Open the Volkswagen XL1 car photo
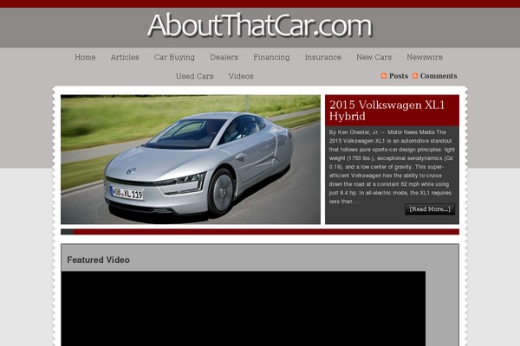The height and width of the screenshot is (346, 520). click(x=191, y=159)
